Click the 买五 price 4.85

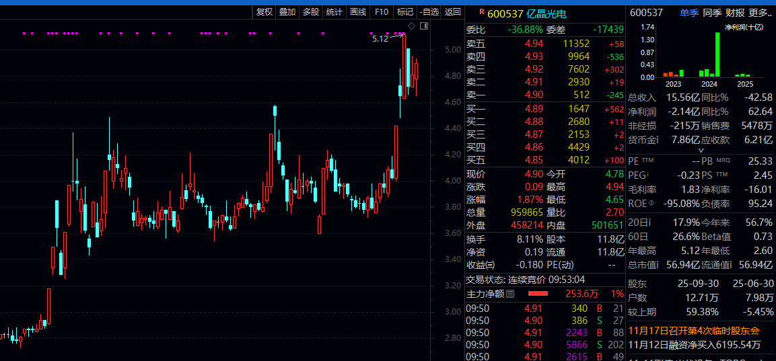534,160
